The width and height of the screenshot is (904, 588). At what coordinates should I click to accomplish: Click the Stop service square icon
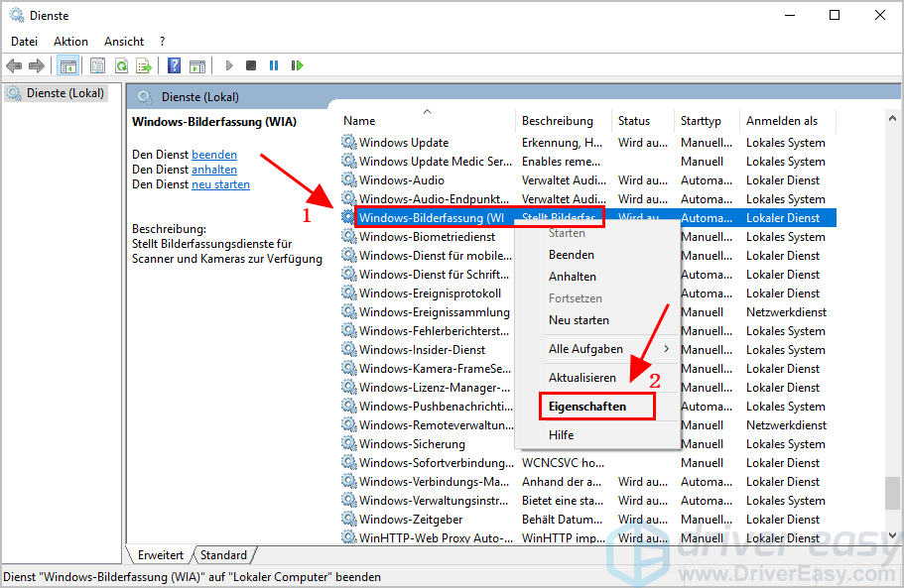(x=251, y=65)
